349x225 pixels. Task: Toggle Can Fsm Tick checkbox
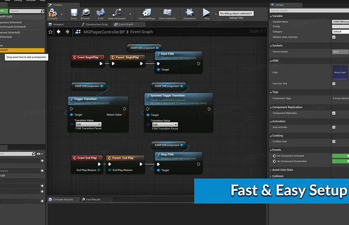click(x=334, y=83)
